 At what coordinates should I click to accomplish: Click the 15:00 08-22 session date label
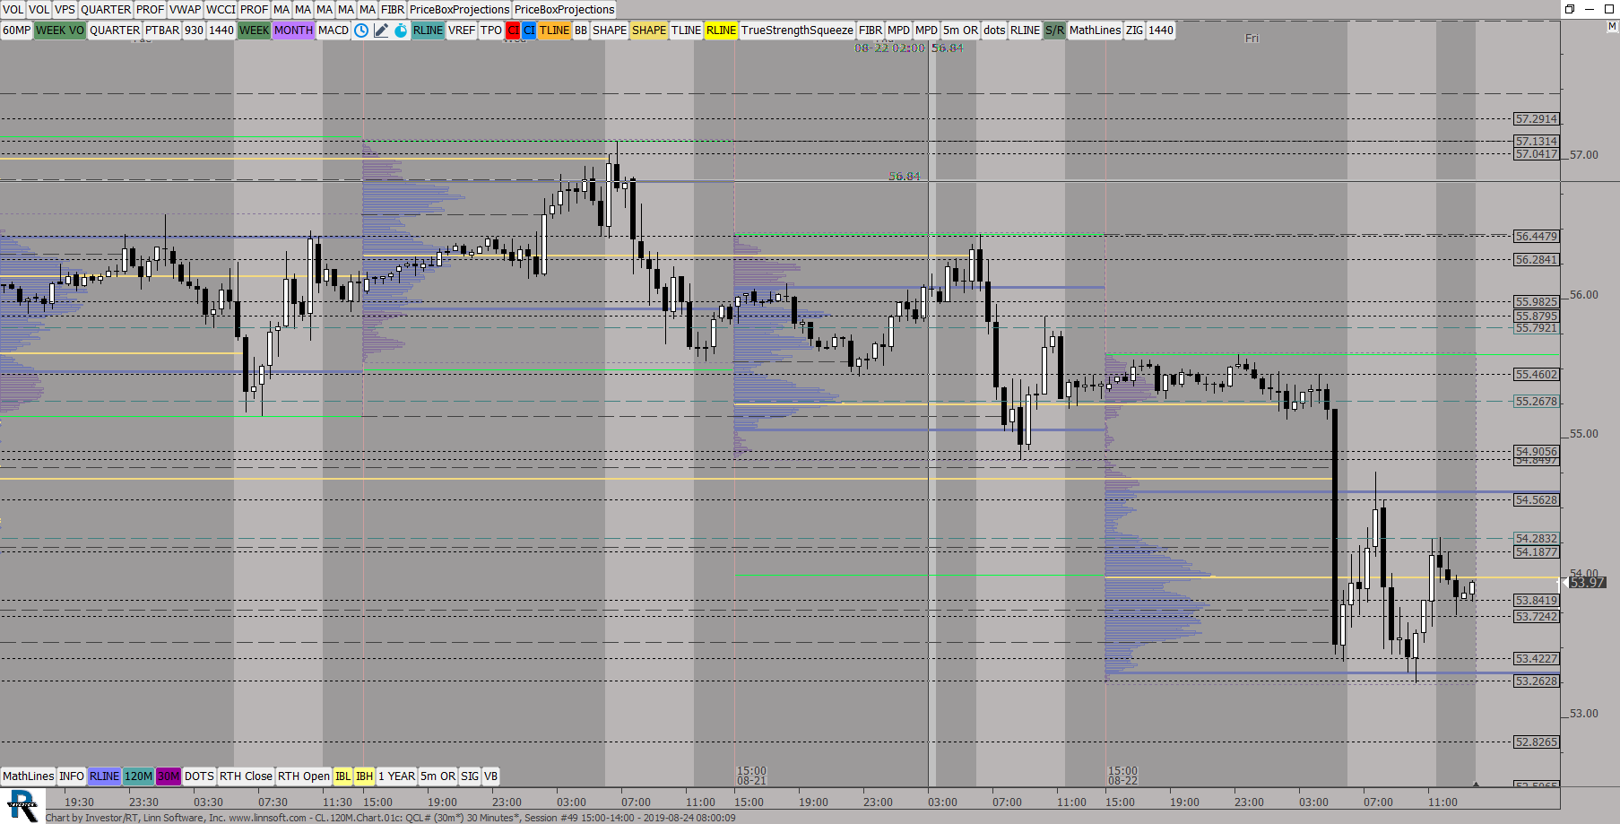(x=1122, y=776)
